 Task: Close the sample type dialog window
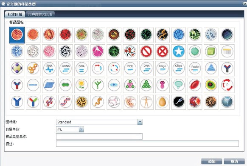coord(245,4)
